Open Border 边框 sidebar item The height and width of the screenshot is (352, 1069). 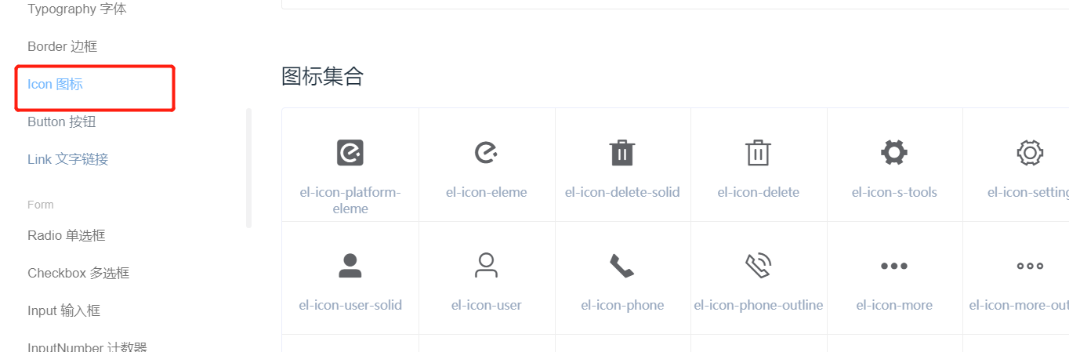pos(63,46)
